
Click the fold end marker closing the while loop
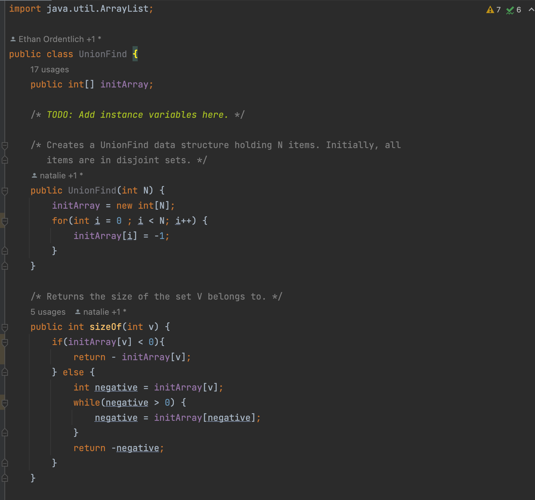click(5, 433)
